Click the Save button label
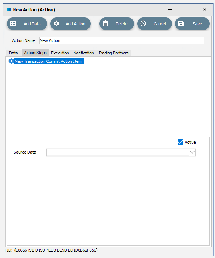 click(x=197, y=24)
